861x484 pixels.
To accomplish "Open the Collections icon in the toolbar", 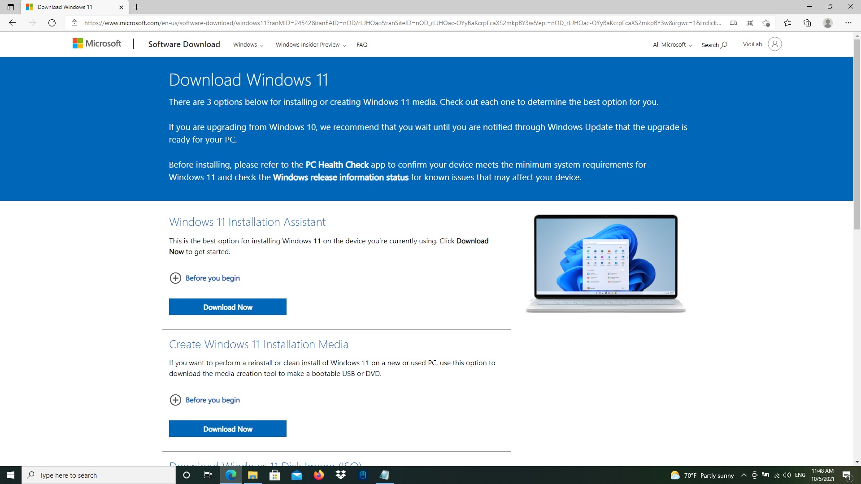I will coord(807,23).
